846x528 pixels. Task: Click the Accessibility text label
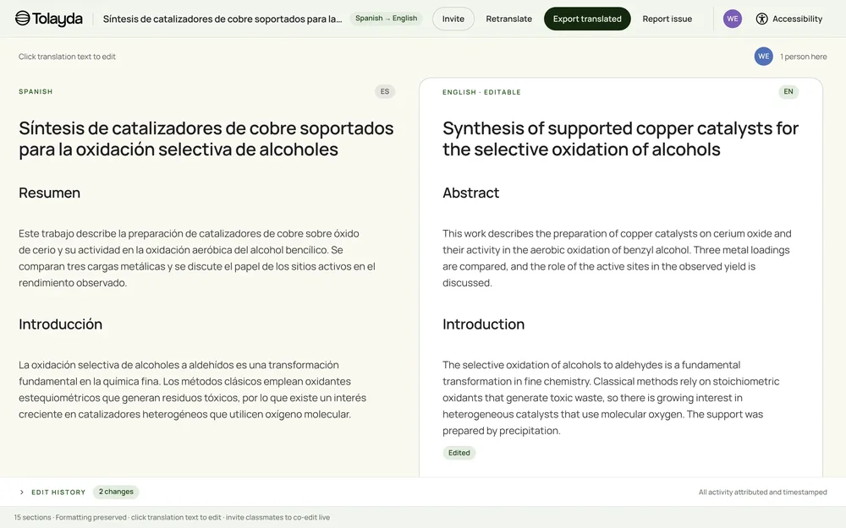pyautogui.click(x=797, y=19)
